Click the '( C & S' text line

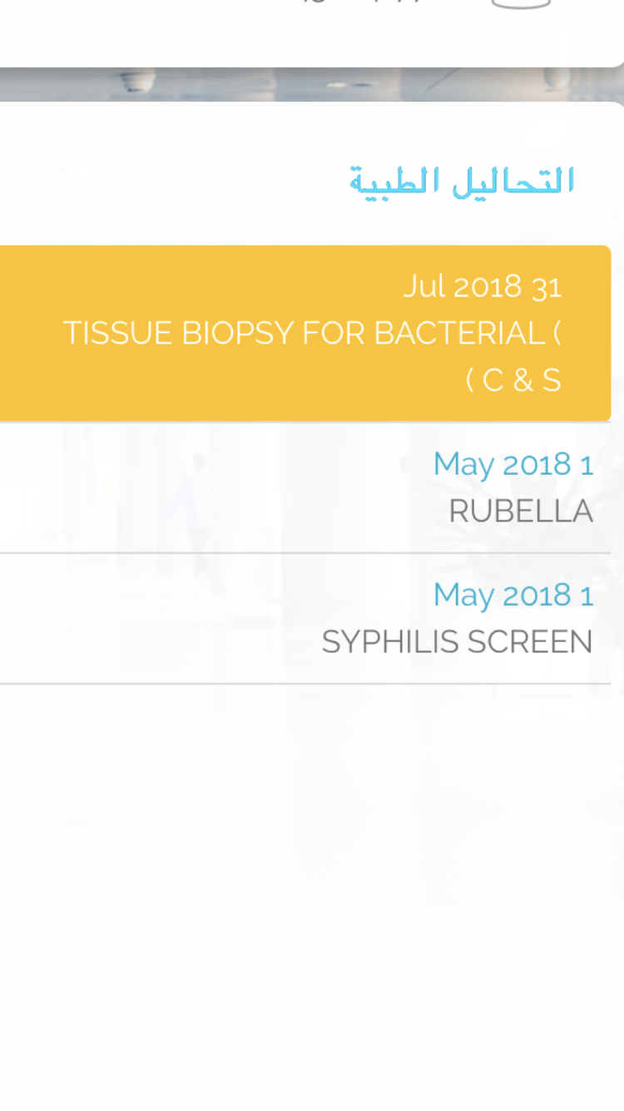tap(513, 381)
